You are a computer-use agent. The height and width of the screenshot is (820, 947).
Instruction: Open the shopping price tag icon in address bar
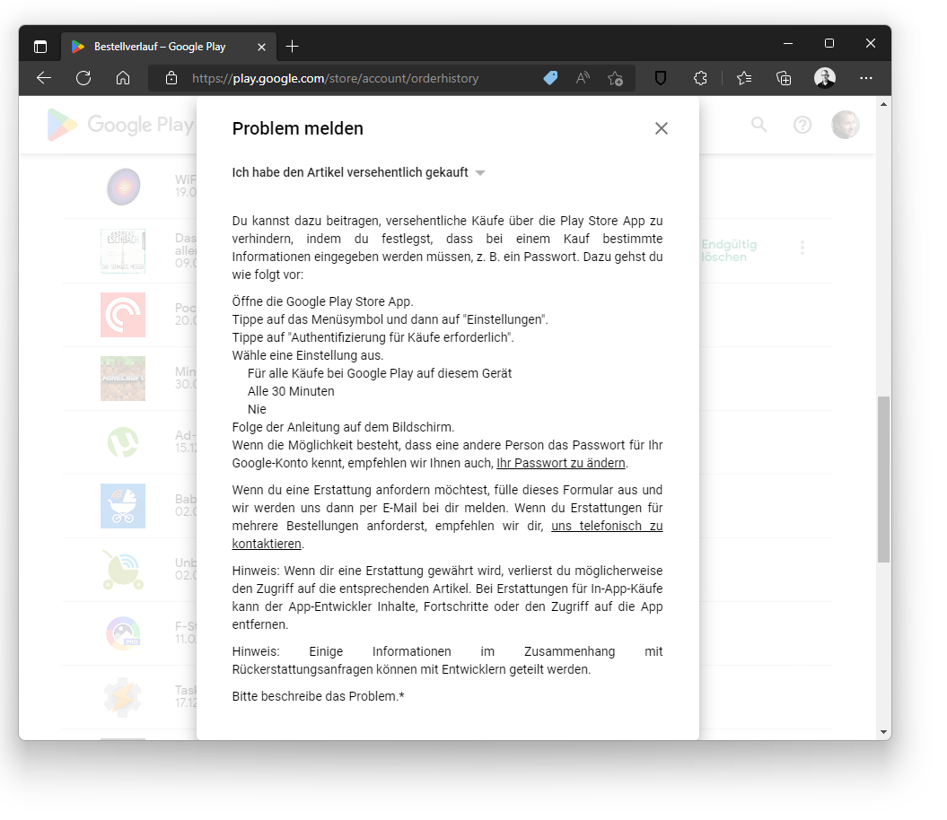tap(550, 79)
